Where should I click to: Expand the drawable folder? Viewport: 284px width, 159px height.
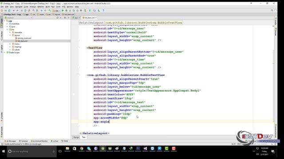[10, 32]
